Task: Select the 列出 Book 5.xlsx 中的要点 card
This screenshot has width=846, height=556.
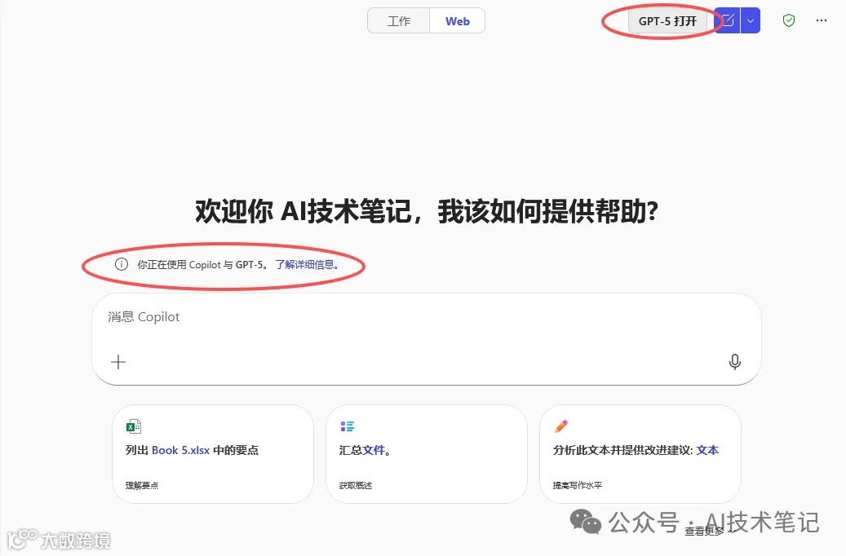Action: (x=213, y=454)
